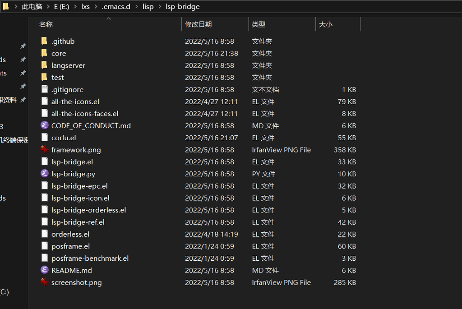Open the core folder
Image resolution: width=462 pixels, height=309 pixels.
tap(59, 53)
